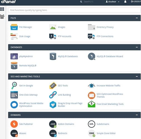The image size is (141, 139).
Task: Click the Logout link
Action: [136, 1]
